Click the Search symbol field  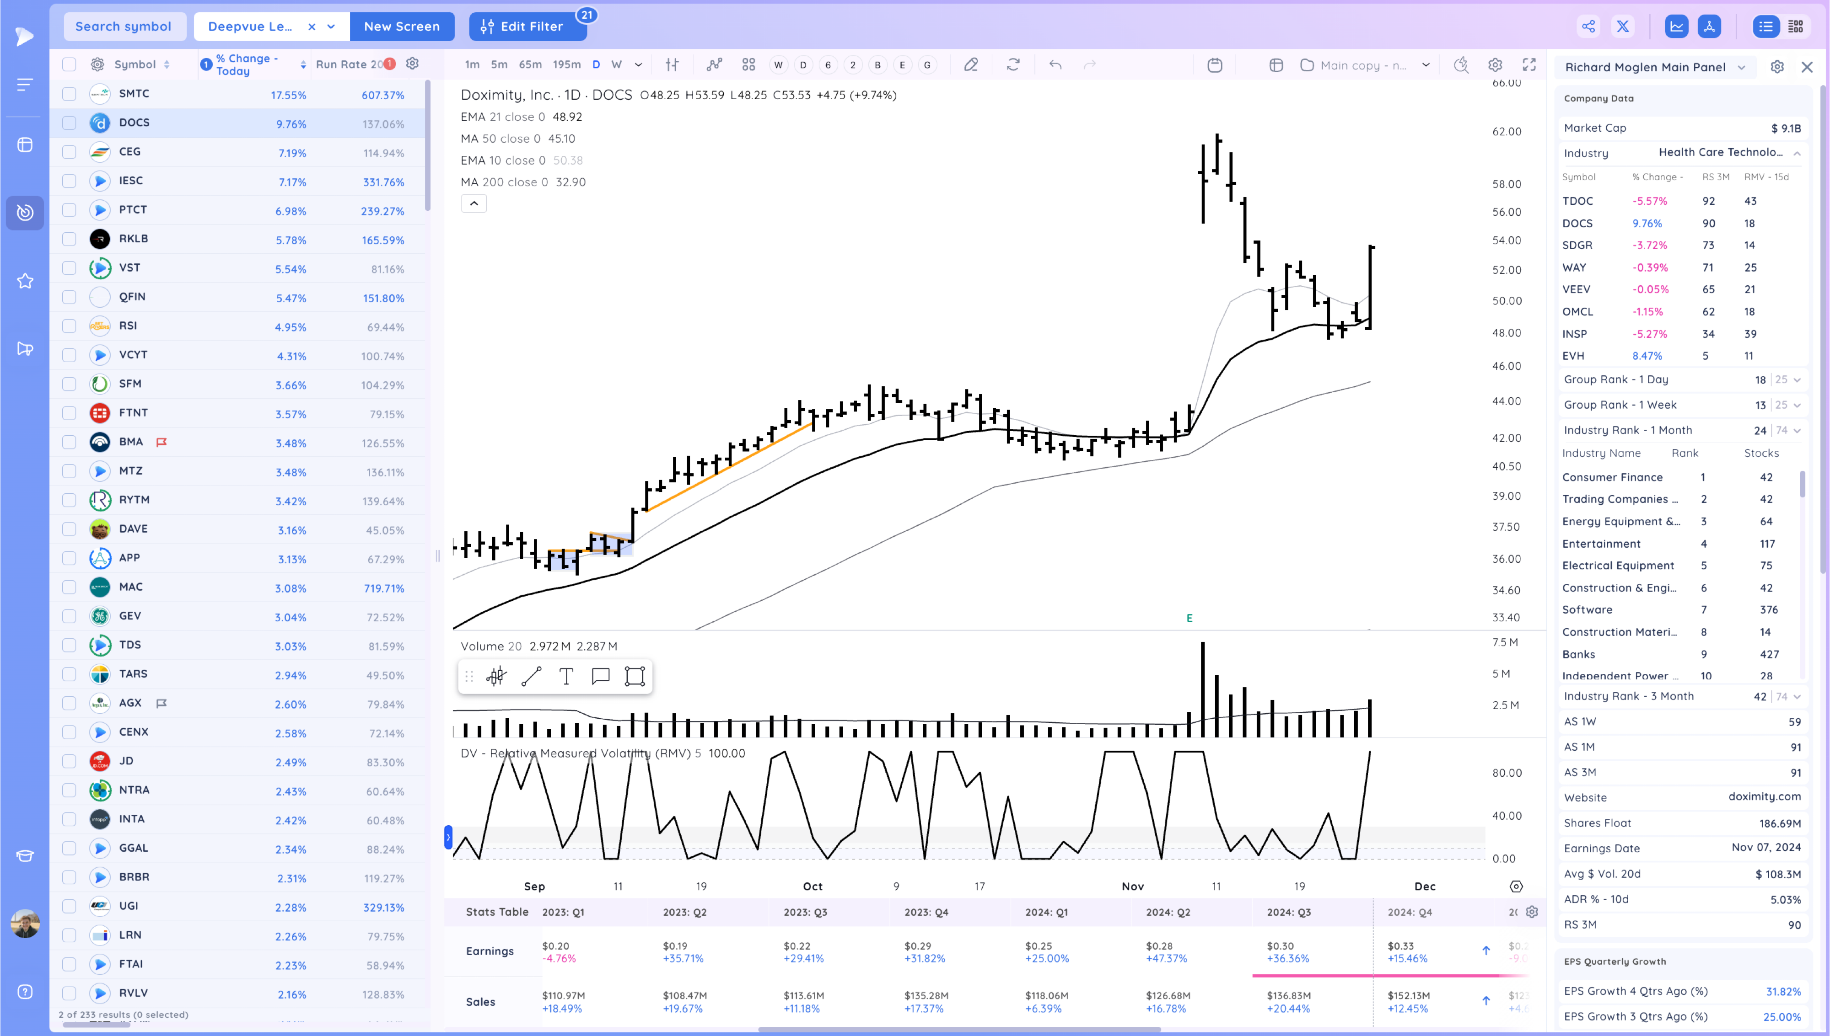(x=124, y=27)
